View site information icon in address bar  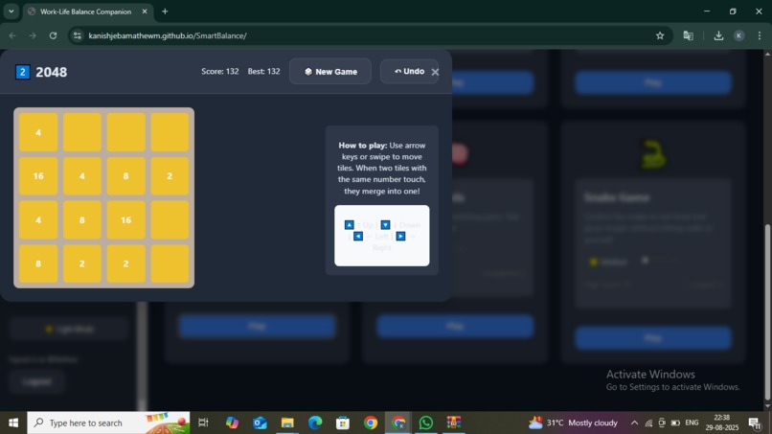coord(78,35)
